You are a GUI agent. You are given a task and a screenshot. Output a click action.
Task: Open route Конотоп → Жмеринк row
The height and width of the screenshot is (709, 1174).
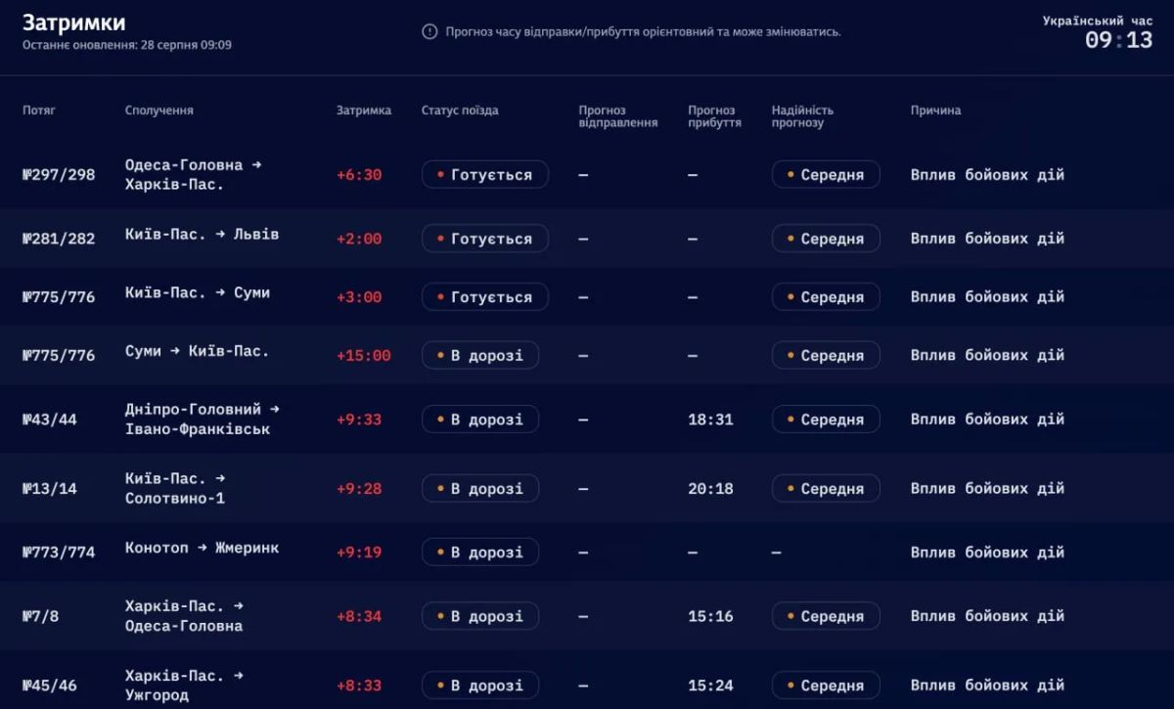pyautogui.click(x=587, y=553)
